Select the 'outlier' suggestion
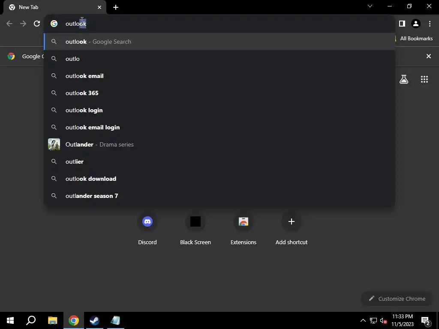Viewport: 439px width, 329px height. coord(219,162)
